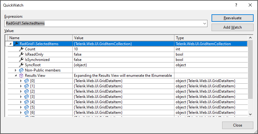Expand item [0] in Results View
Viewport: 258px width, 134px height.
pos(21,81)
